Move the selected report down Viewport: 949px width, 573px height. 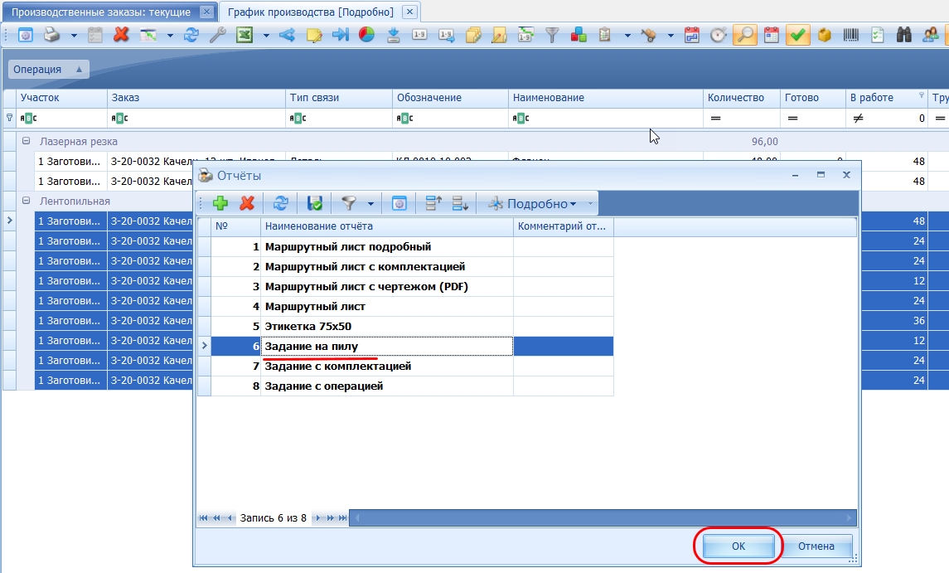[460, 203]
